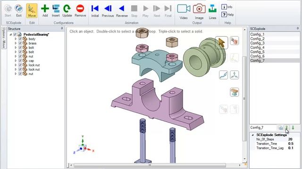
Task: Click the select arrow tool in viewport
Action: [221, 43]
